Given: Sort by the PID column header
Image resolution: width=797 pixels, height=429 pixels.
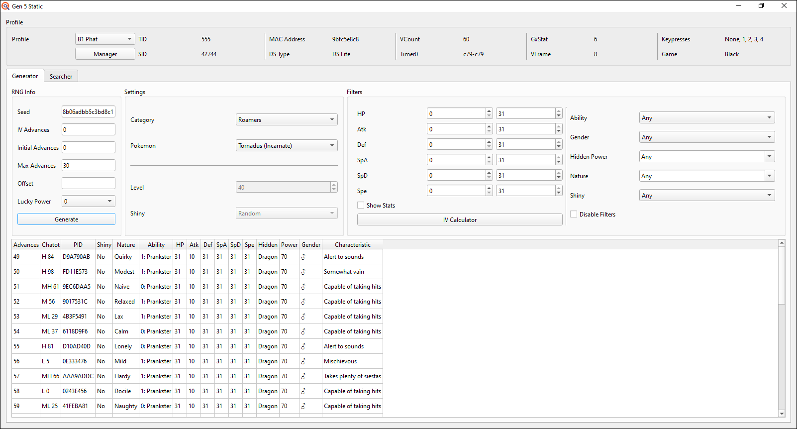Looking at the screenshot, I should (x=78, y=244).
